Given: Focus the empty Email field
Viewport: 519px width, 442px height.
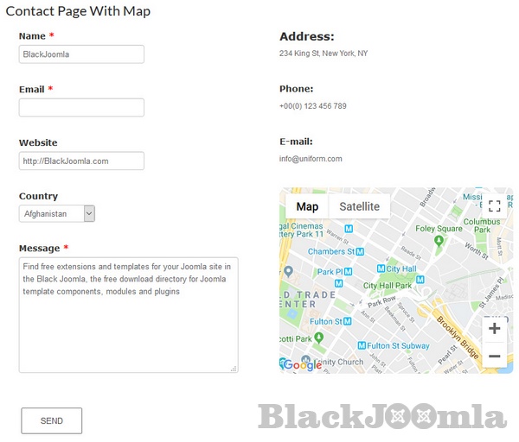Looking at the screenshot, I should (x=81, y=108).
